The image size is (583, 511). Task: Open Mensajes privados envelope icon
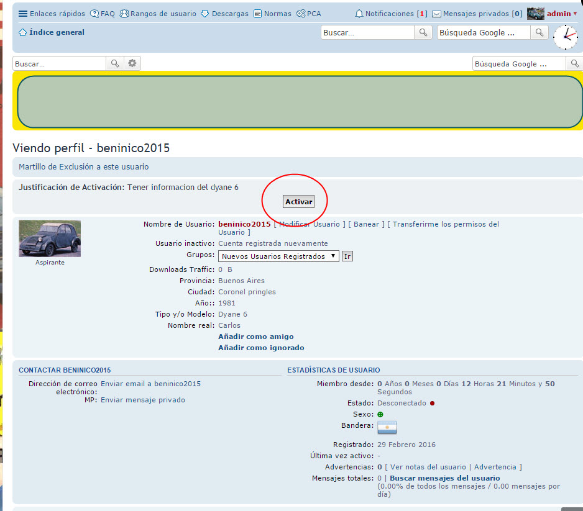click(437, 14)
